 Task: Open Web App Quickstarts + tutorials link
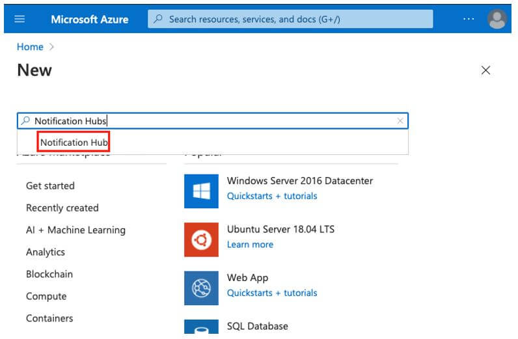click(x=272, y=293)
